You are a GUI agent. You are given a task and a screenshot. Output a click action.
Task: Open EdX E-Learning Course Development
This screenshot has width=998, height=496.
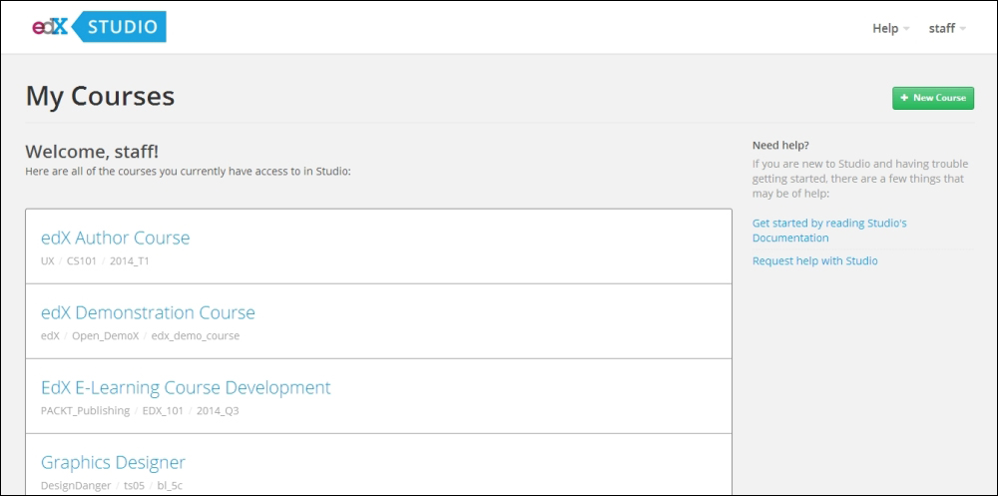pyautogui.click(x=186, y=387)
